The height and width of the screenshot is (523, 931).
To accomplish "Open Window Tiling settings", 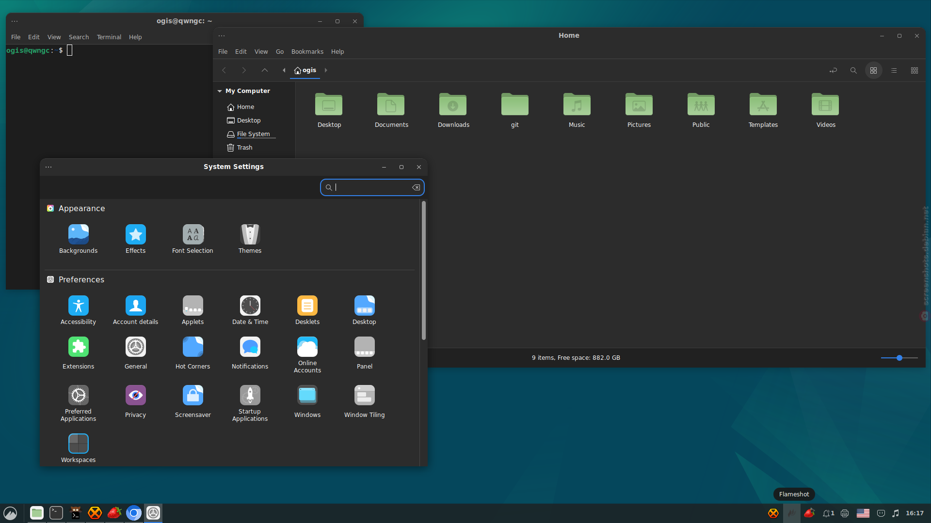I will pos(364,402).
